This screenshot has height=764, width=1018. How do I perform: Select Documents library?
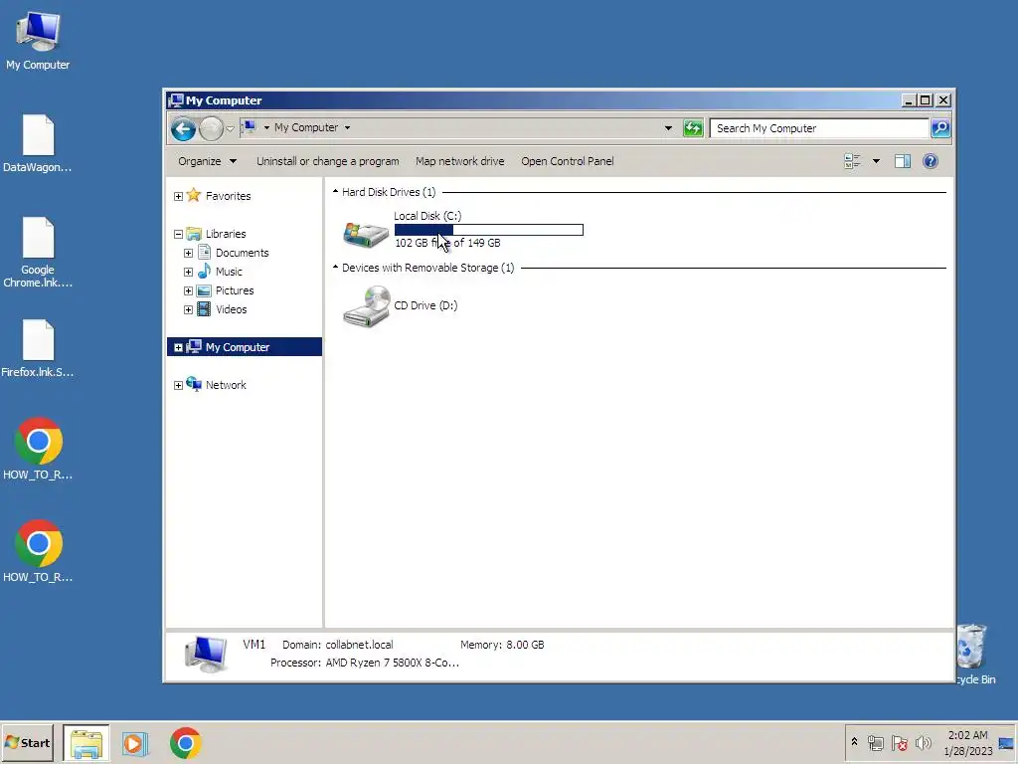242,253
